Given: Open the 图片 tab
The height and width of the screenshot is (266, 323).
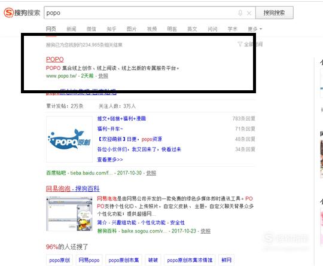Looking at the screenshot, I should (132, 29).
